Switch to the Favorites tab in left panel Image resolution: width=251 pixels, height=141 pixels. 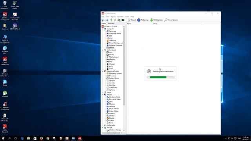tap(111, 23)
